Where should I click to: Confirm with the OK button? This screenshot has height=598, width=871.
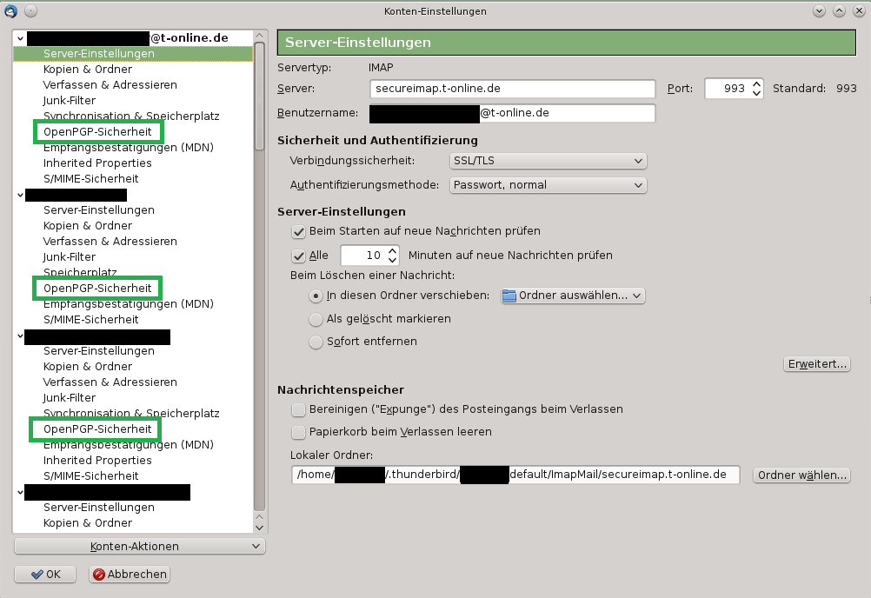[45, 575]
